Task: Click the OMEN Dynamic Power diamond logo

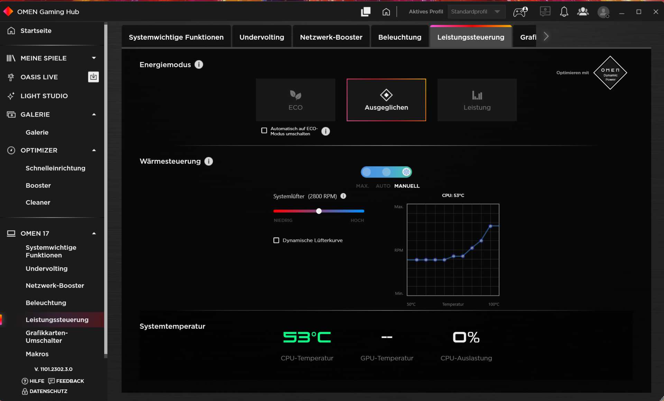Action: point(610,73)
